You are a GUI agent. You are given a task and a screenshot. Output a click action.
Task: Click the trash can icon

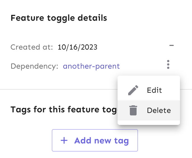pos(134,110)
